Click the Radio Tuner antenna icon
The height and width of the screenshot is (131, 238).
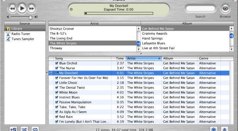[8, 34]
